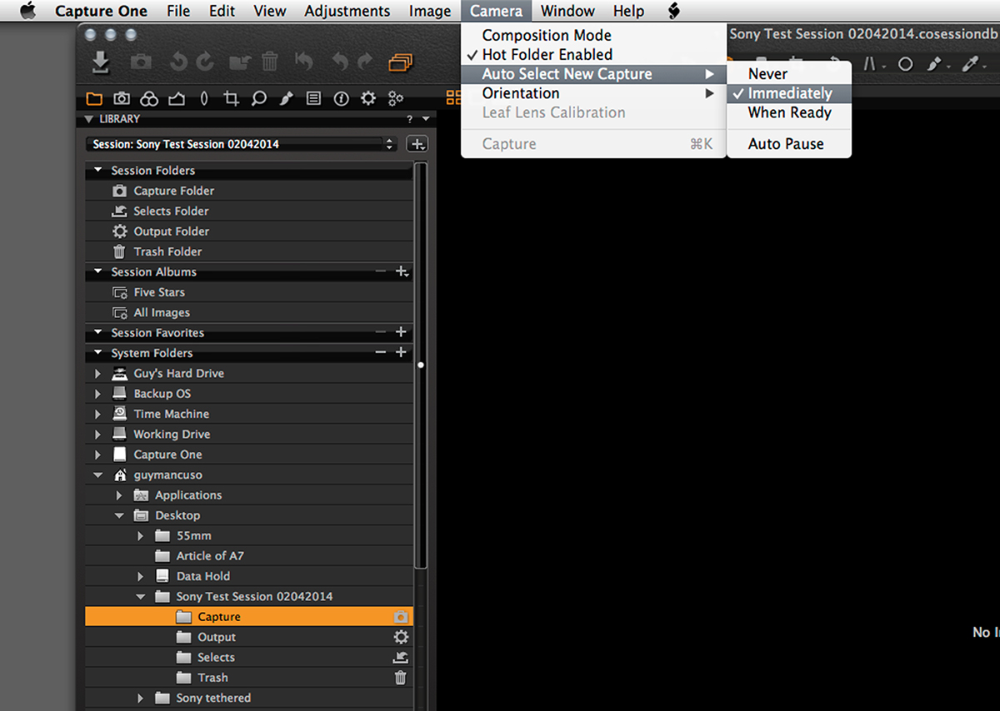Viewport: 1000px width, 711px height.
Task: Open the Apple menu
Action: pos(28,11)
